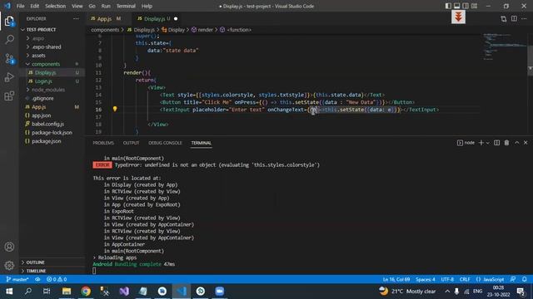Open the Run and Debug view
Screen dimensions: 533x299
(x=9, y=77)
